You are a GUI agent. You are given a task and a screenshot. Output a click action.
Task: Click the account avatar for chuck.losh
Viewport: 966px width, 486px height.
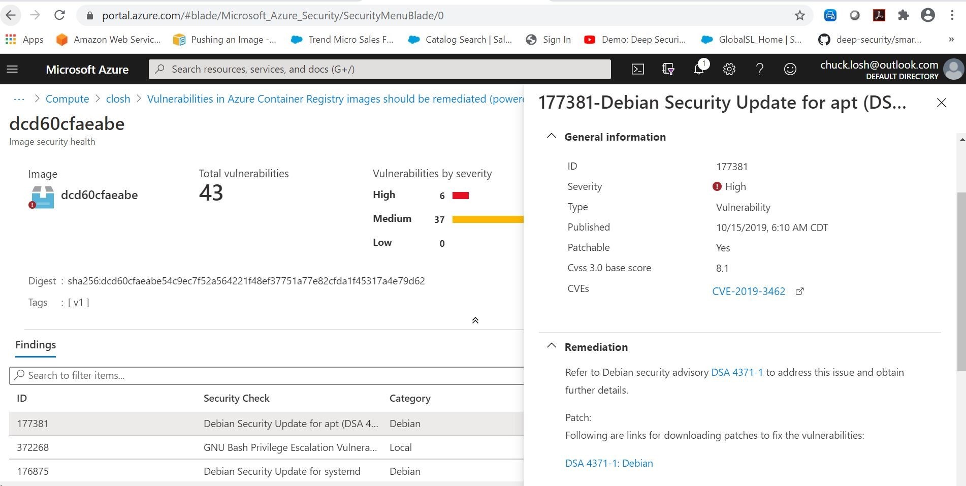(x=953, y=69)
